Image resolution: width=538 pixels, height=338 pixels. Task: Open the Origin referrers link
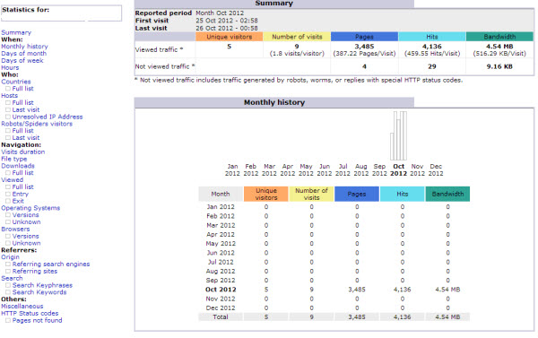[x=10, y=257]
